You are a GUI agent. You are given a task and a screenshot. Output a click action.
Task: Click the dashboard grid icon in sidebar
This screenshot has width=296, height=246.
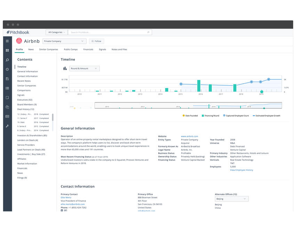[7, 50]
